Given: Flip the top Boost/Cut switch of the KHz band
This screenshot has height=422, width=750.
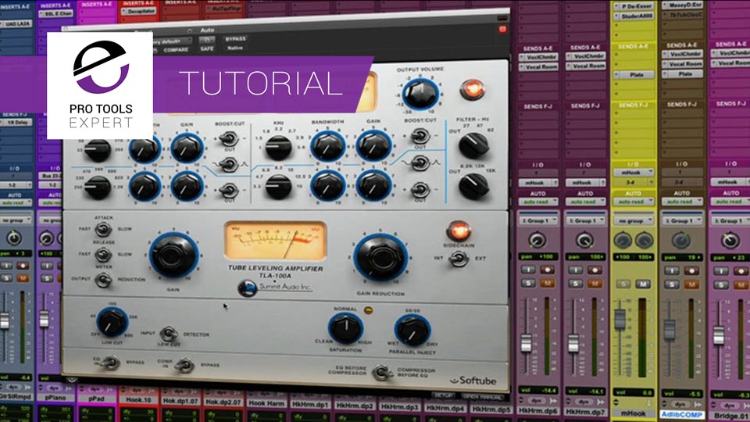Looking at the screenshot, I should pos(420,136).
